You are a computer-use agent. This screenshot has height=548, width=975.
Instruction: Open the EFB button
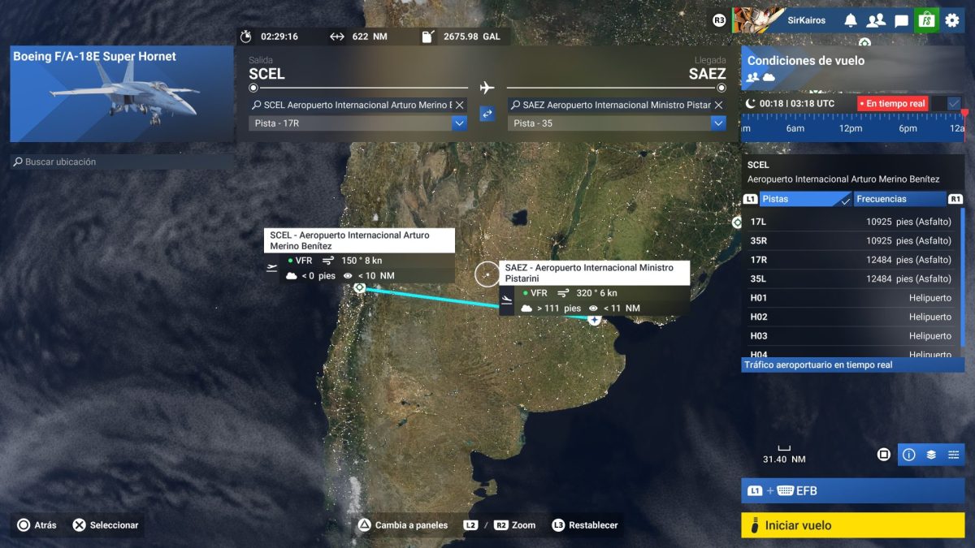852,491
